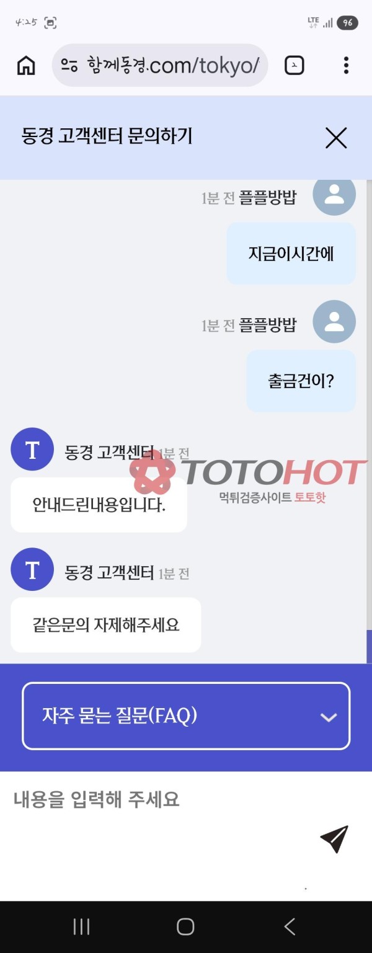Expand the 자주 묻는 질문(FAQ) dropdown
Screen dimensions: 372x953
(x=186, y=716)
